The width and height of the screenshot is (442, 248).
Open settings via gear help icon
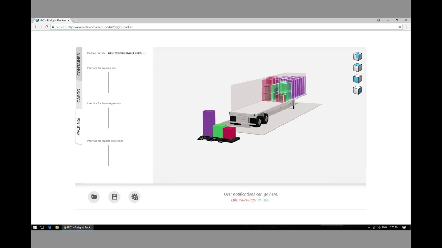click(135, 197)
